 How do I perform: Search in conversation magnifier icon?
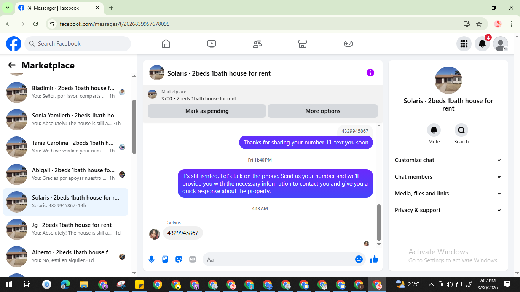click(x=461, y=130)
